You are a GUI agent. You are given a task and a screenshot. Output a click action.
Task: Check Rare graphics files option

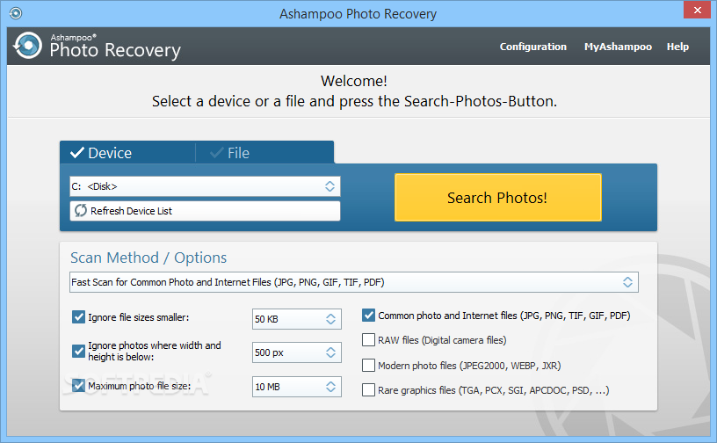[x=368, y=390]
